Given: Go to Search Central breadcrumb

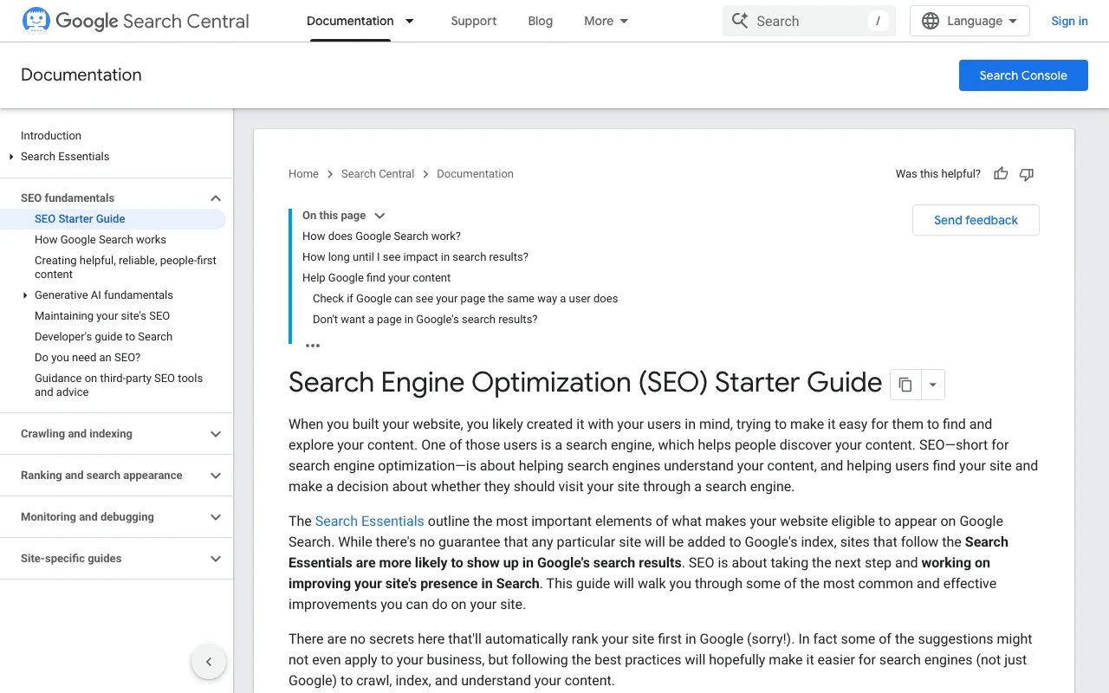Looking at the screenshot, I should click(x=378, y=174).
